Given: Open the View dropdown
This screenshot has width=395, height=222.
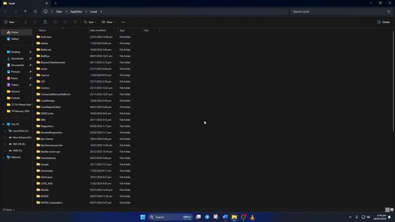Looking at the screenshot, I should pyautogui.click(x=108, y=22).
